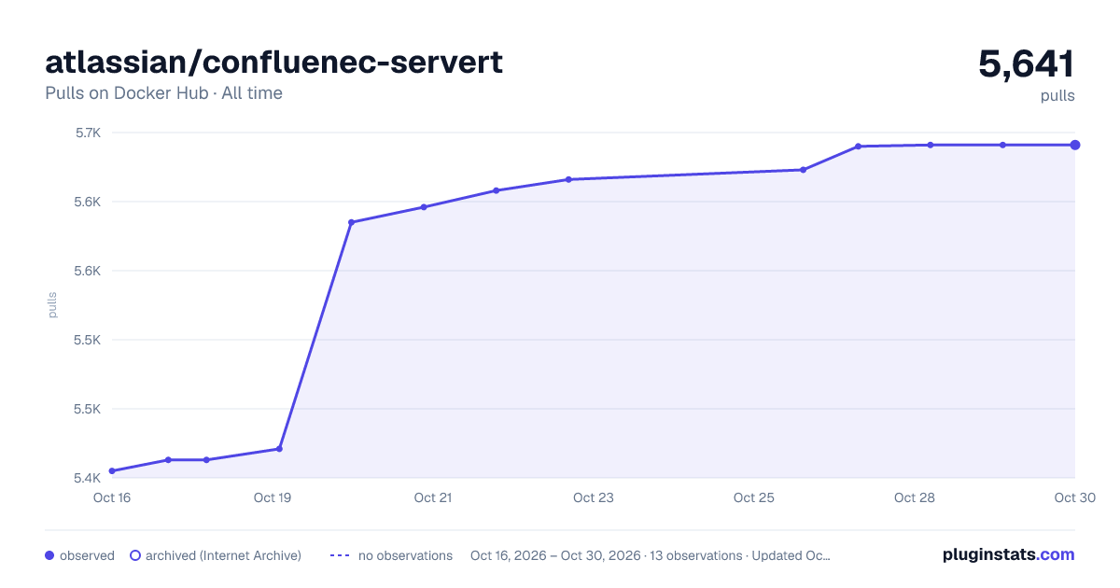
Task: Click the 'Oct 16' x-axis label
Action: tap(112, 497)
